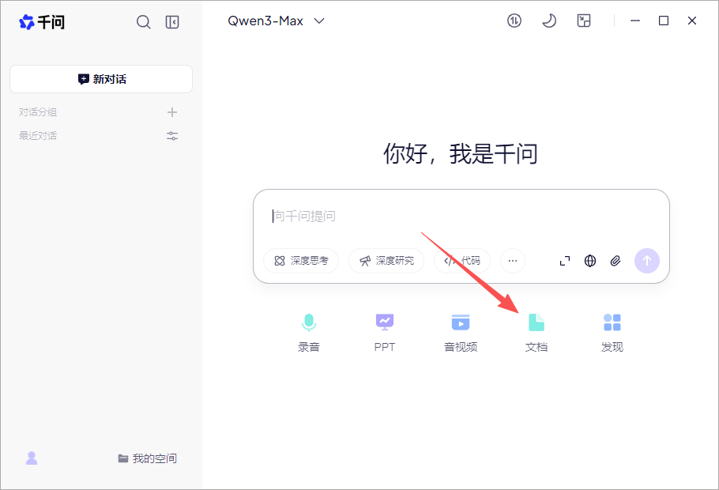This screenshot has width=719, height=490.
Task: Expand more options with the ellipsis button
Action: pyautogui.click(x=512, y=261)
